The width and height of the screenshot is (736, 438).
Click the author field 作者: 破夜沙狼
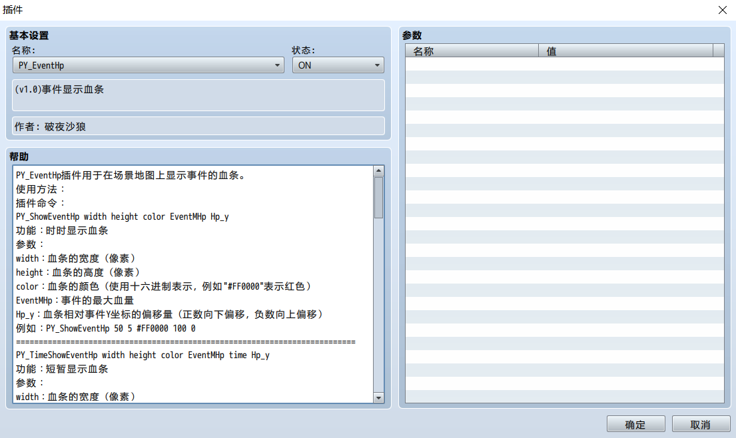tap(198, 126)
